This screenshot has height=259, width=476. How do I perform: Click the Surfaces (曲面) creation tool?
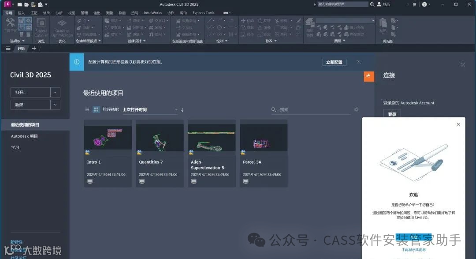click(x=85, y=27)
